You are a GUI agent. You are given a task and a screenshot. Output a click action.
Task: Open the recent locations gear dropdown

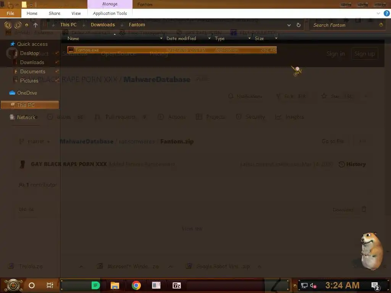[x=27, y=25]
